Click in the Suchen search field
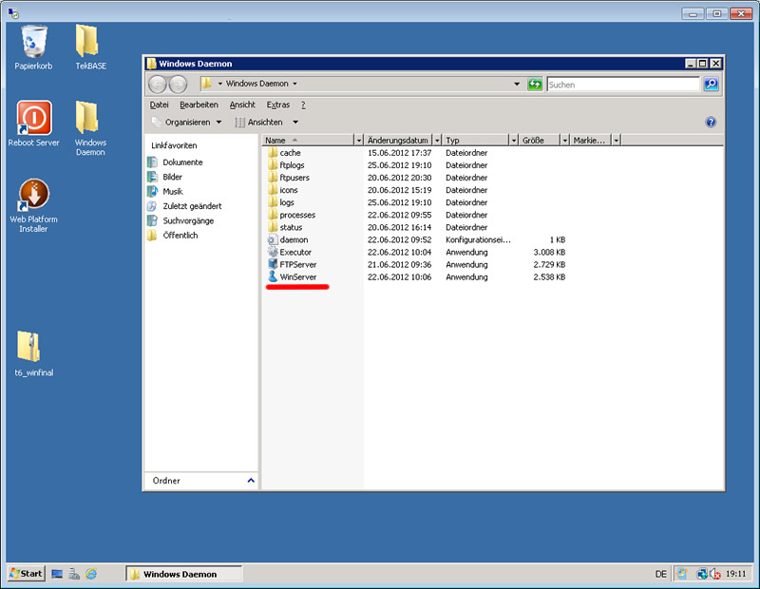 point(623,85)
